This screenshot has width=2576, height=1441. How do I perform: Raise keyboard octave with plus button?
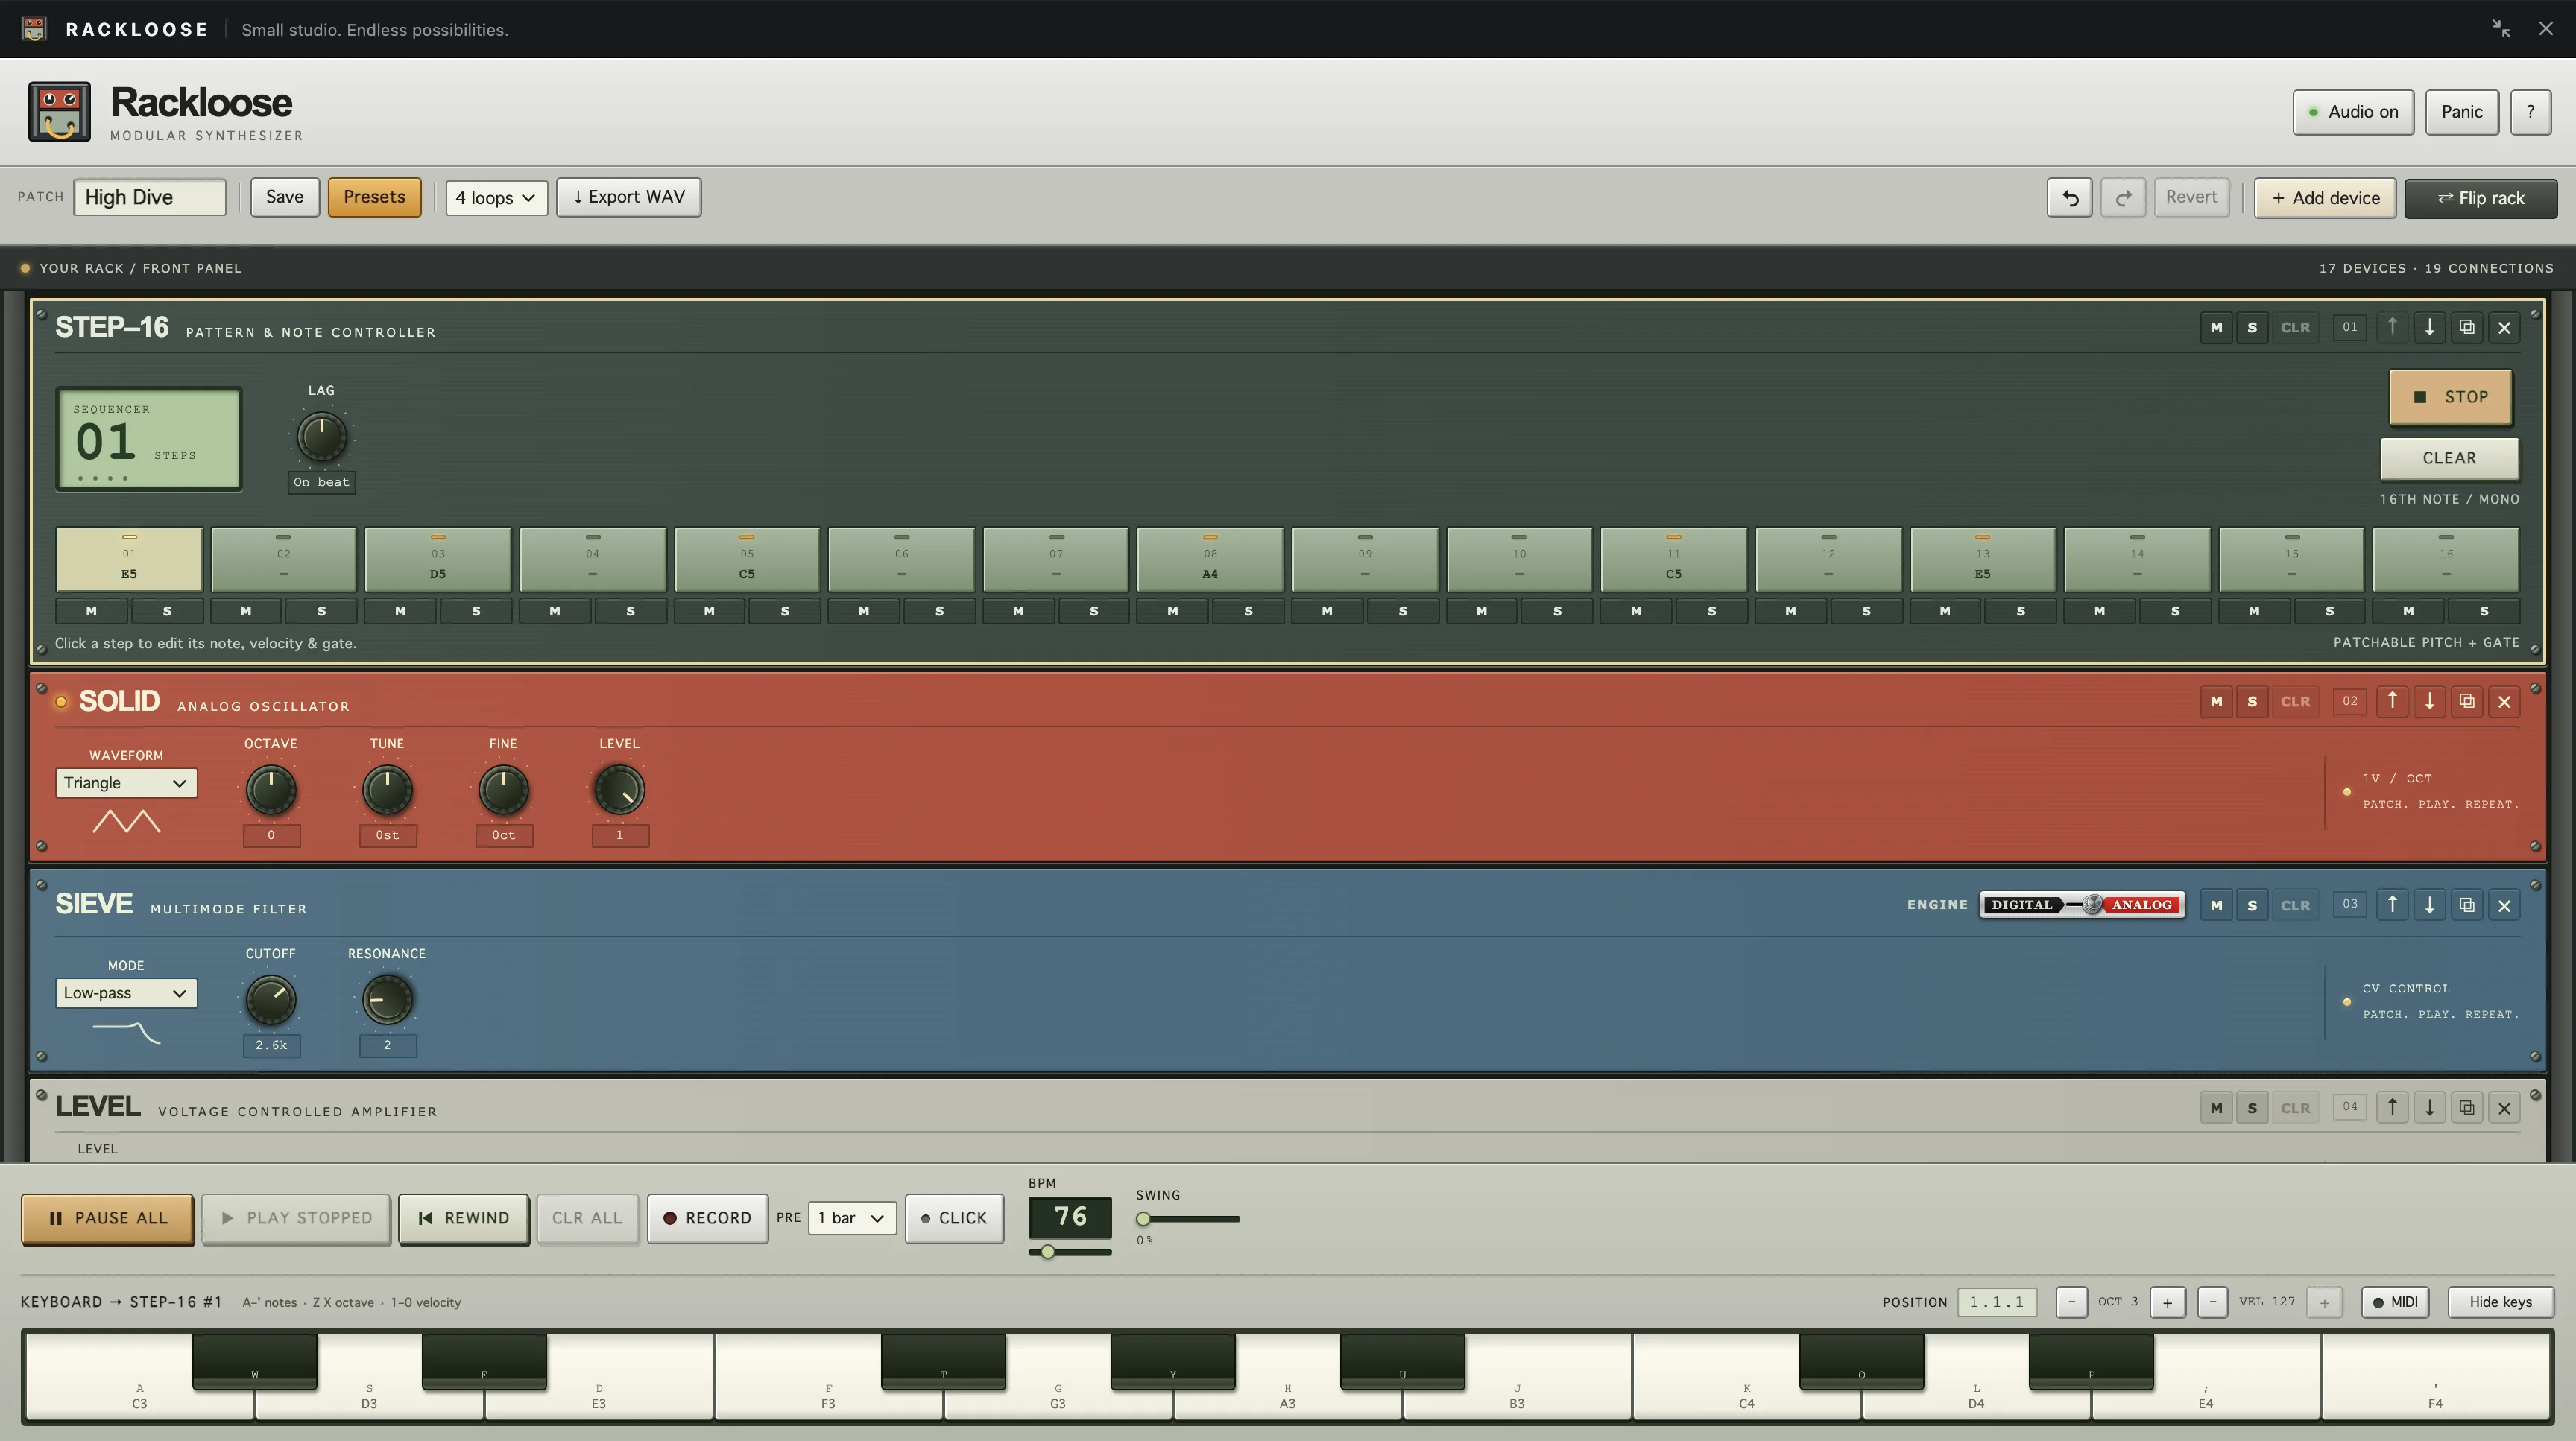coord(2167,1302)
